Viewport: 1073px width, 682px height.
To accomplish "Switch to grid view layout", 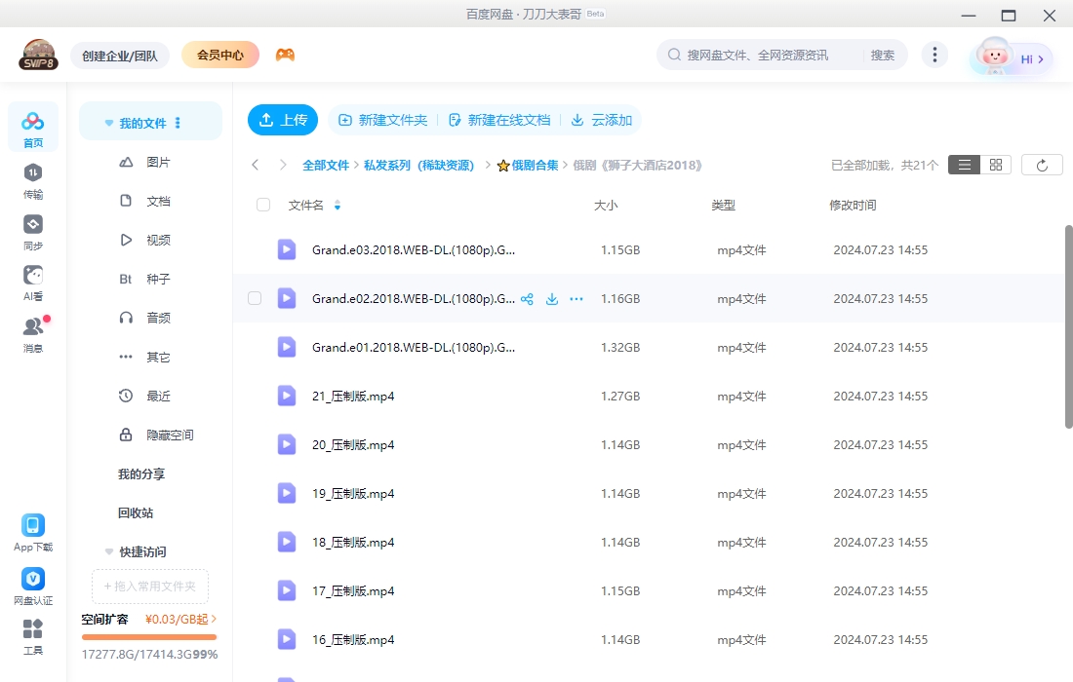I will coord(995,164).
